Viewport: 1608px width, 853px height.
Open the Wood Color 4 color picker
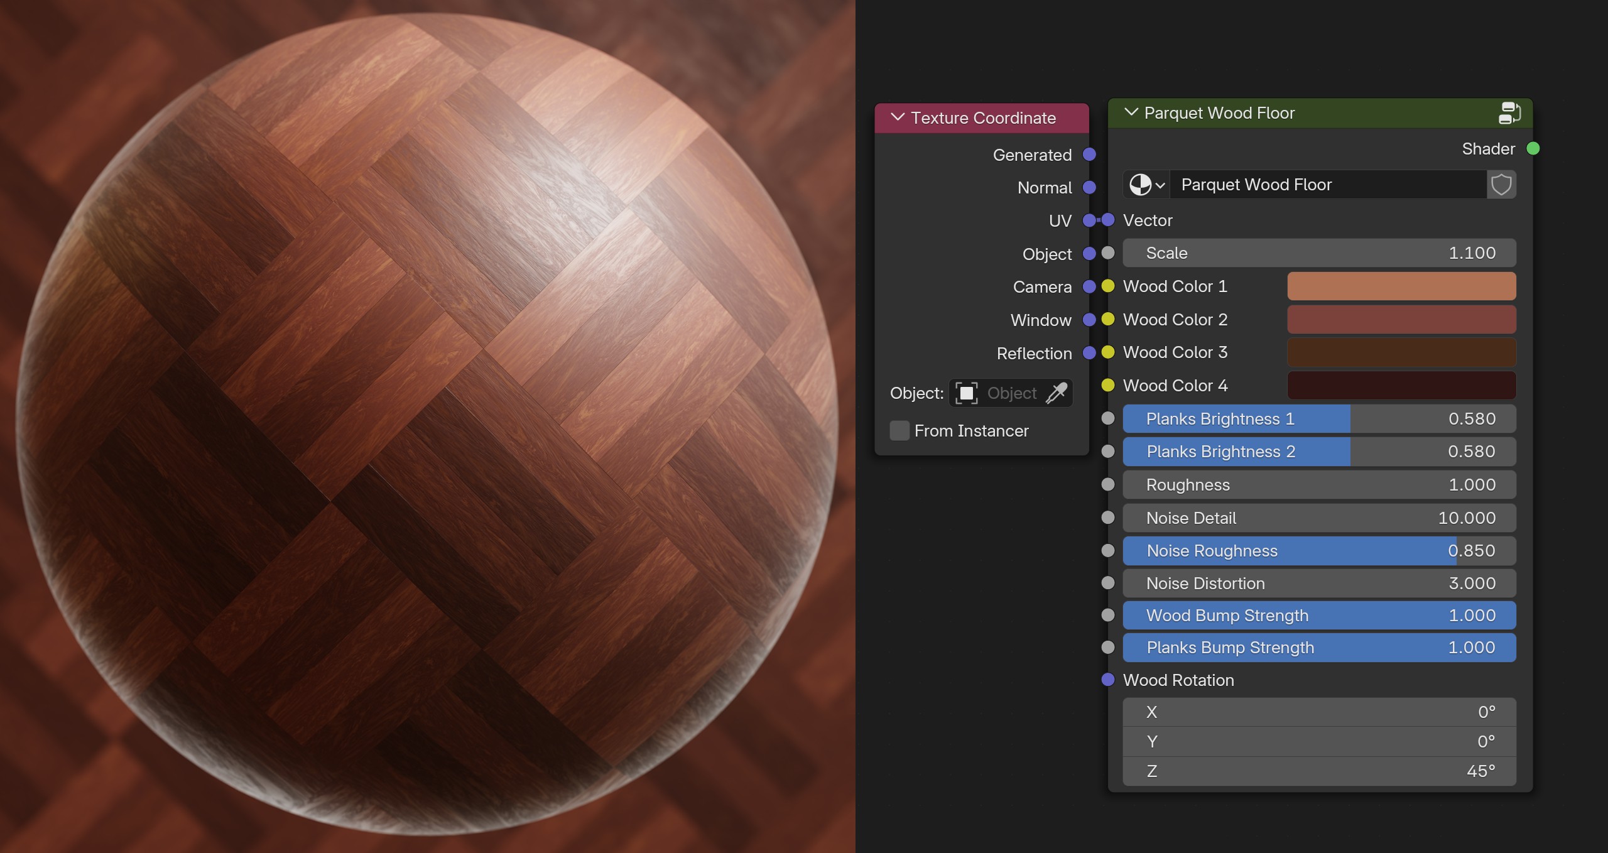point(1401,386)
